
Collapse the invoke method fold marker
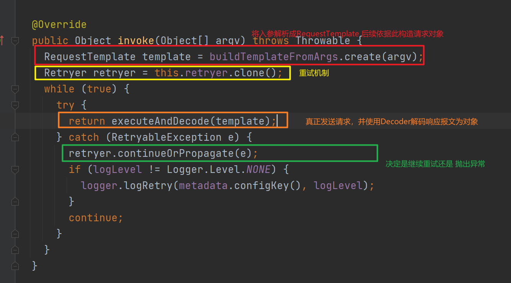coord(15,41)
